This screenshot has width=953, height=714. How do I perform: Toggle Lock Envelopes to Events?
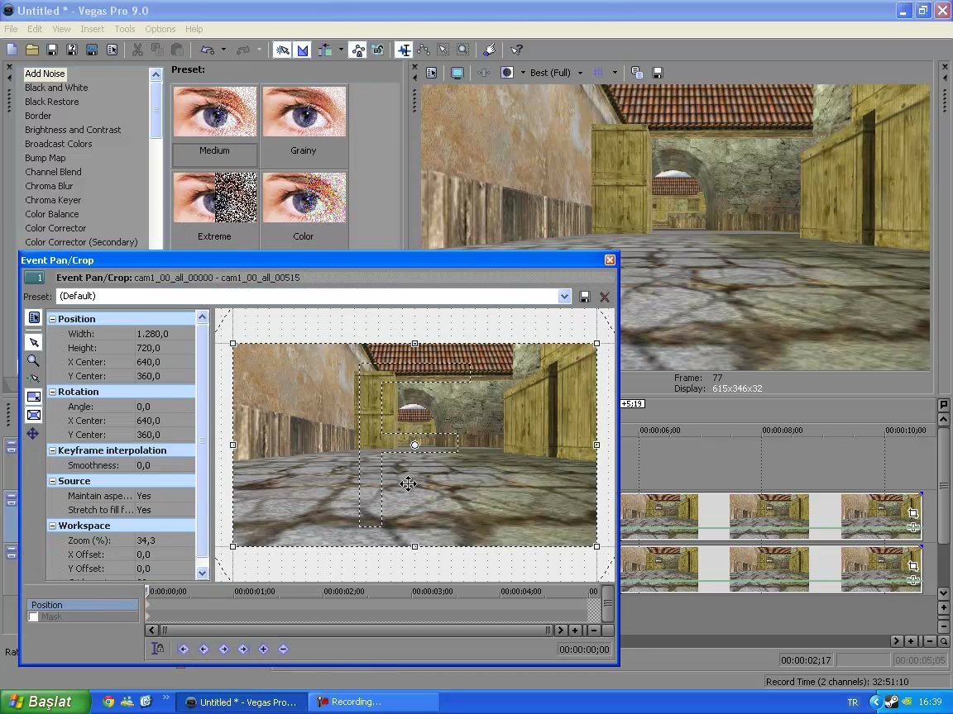(358, 50)
